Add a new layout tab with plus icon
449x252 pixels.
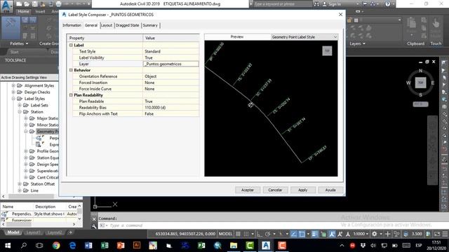(70, 232)
